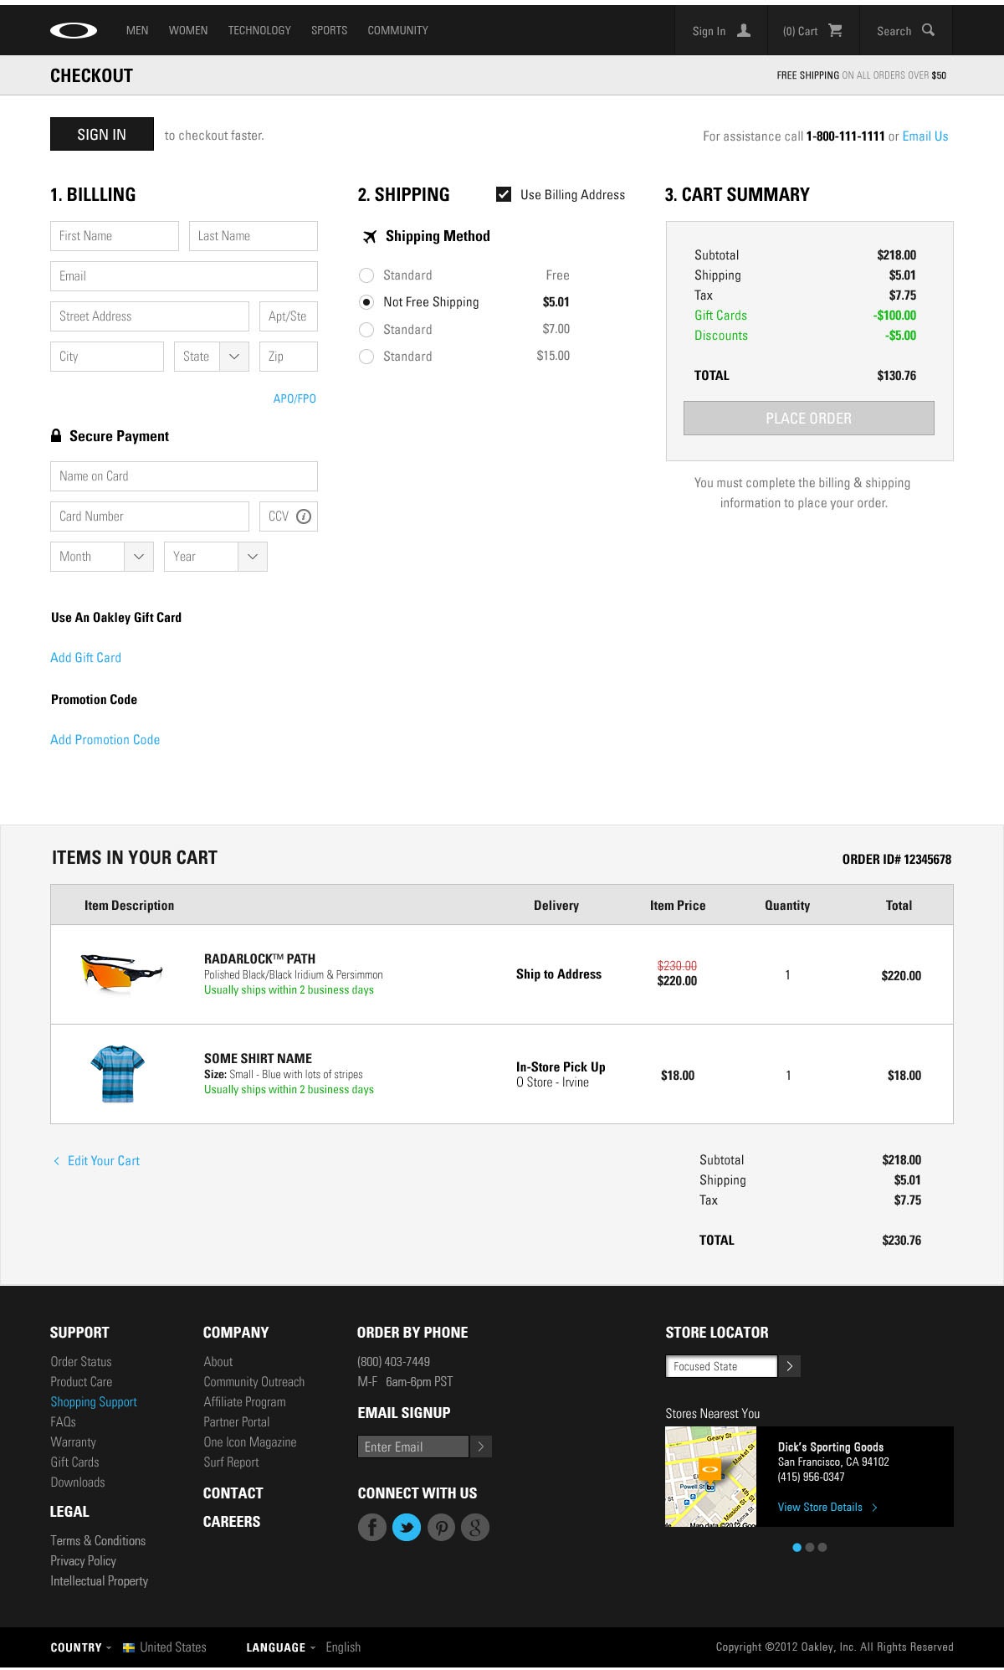Open the Google Plus social icon
The width and height of the screenshot is (1004, 1670).
[475, 1527]
